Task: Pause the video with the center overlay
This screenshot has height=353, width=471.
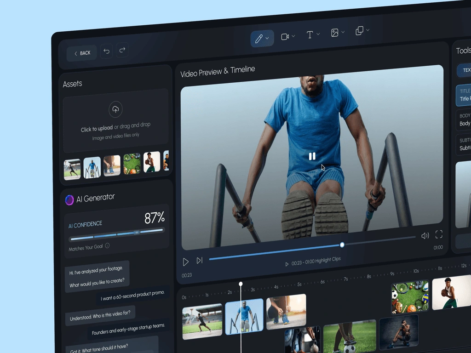Action: (x=312, y=156)
